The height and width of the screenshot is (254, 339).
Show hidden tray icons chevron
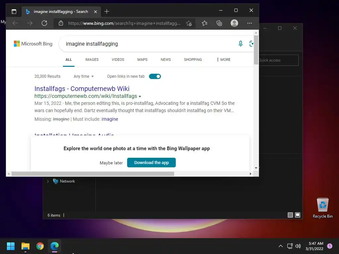coord(281,246)
